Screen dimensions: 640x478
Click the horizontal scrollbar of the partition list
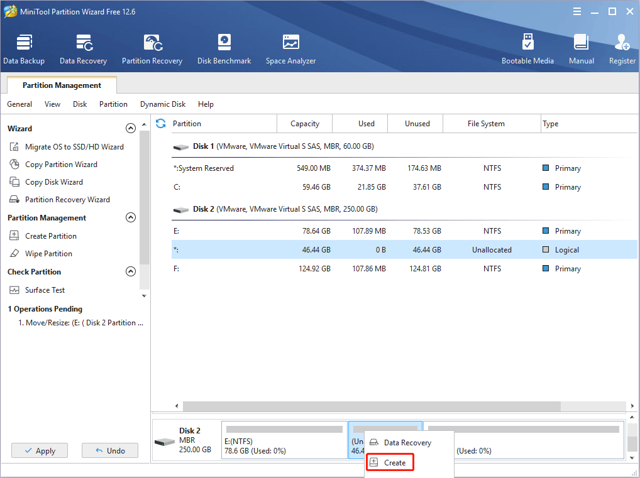point(372,406)
